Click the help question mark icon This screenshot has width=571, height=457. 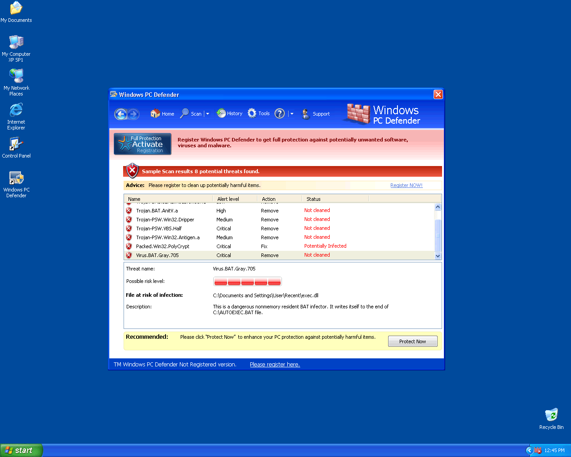[x=280, y=114]
